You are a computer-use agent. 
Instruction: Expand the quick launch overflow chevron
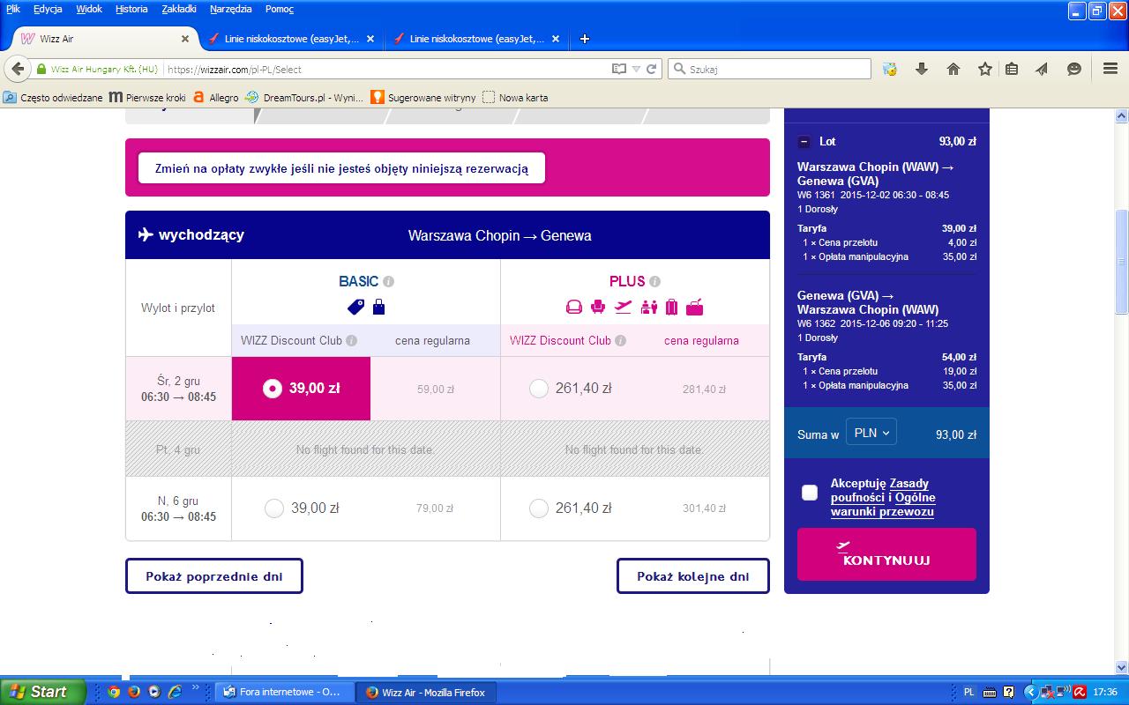[196, 688]
